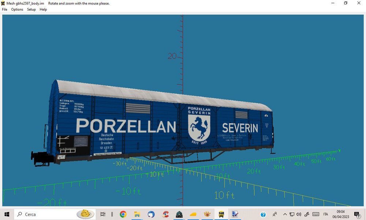The width and height of the screenshot is (366, 220).
Task: Open the People icon in the taskbar
Action: click(x=275, y=214)
